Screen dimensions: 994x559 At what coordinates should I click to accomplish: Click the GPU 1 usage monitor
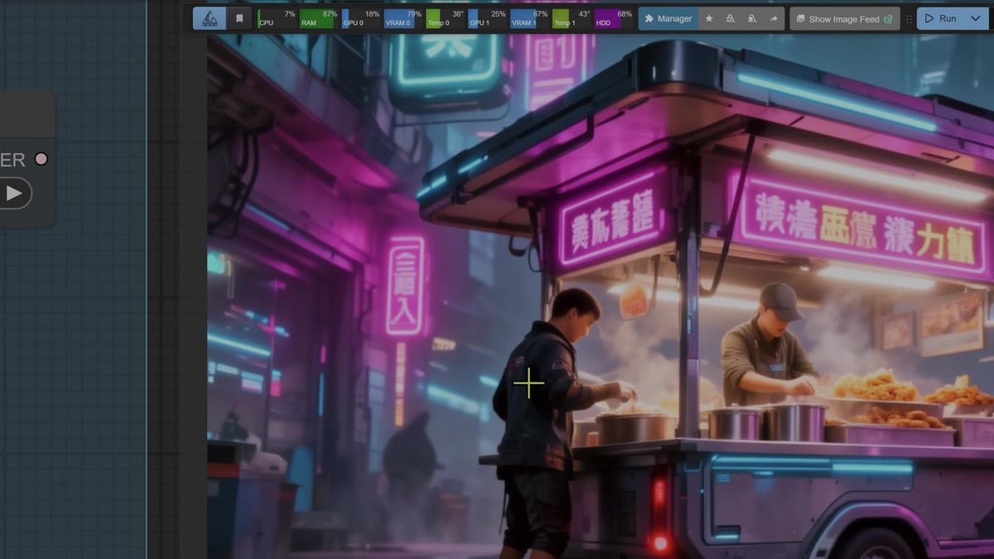pyautogui.click(x=488, y=18)
